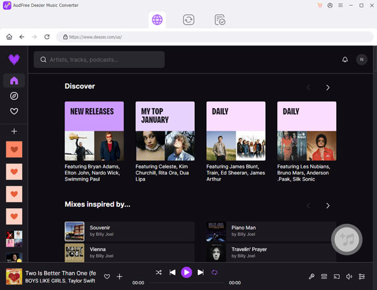Image resolution: width=377 pixels, height=290 pixels.
Task: Click 'Featuring Bryan Adams, Elton John' description
Action: (x=92, y=173)
